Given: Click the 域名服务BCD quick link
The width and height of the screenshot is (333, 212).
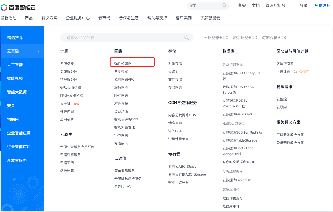Looking at the screenshot, I should pyautogui.click(x=245, y=38).
